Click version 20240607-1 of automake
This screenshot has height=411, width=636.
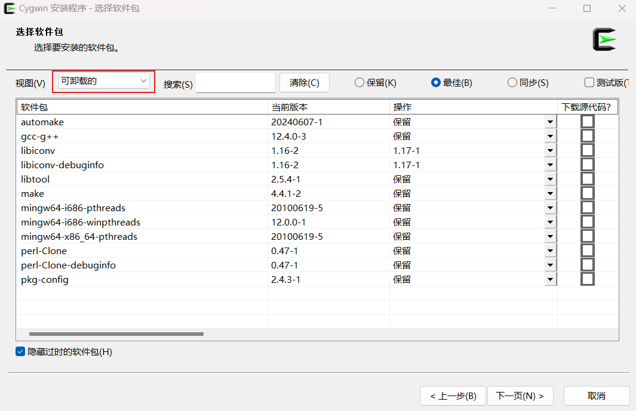(x=297, y=122)
